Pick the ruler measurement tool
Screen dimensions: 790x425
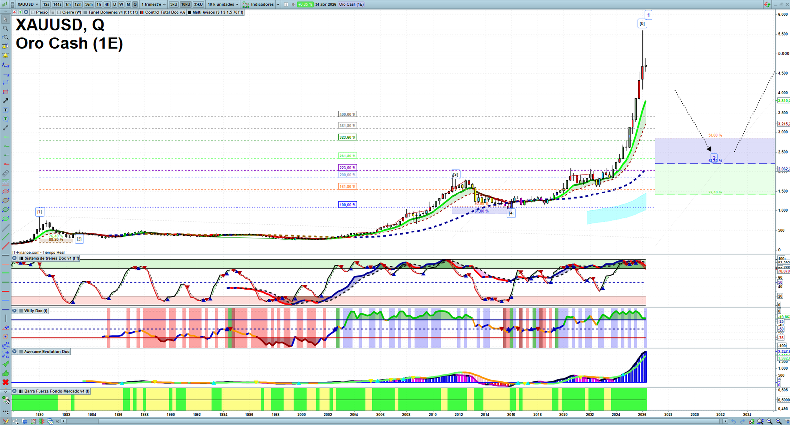(6, 174)
